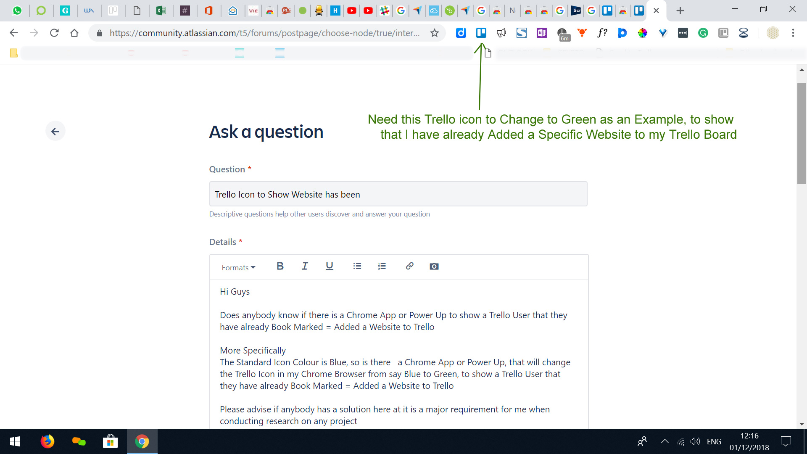Switch to the Slack browser tab

point(385,11)
